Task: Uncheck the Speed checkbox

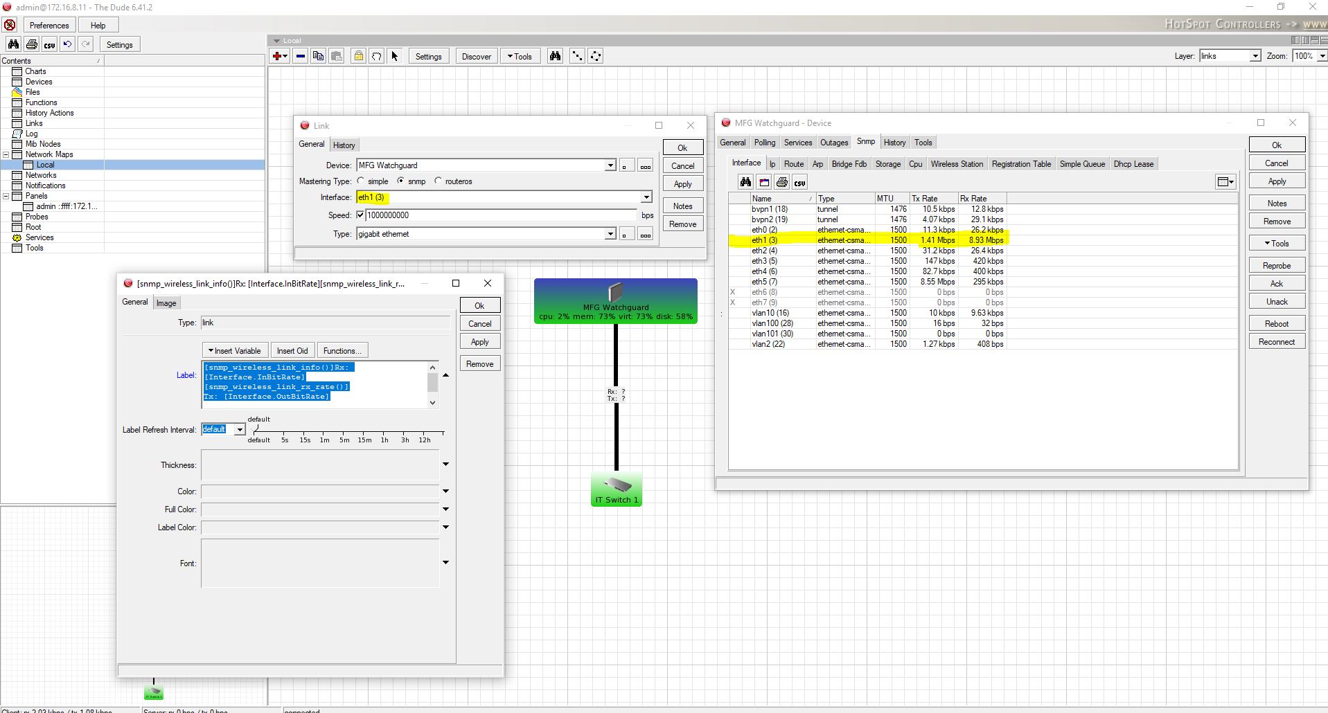Action: pos(360,215)
